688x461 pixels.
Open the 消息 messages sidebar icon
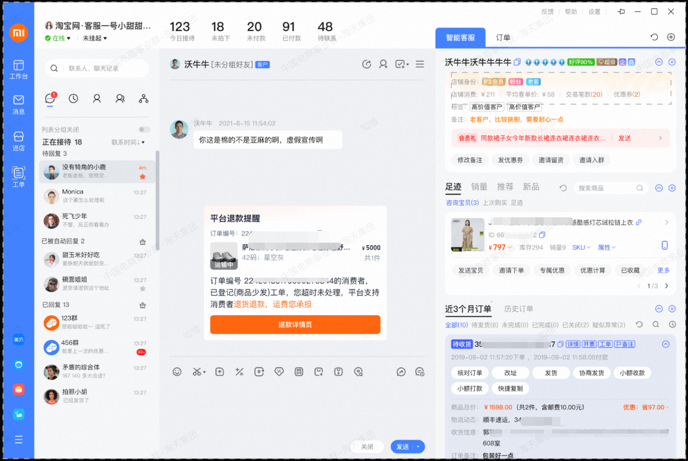coord(18,105)
